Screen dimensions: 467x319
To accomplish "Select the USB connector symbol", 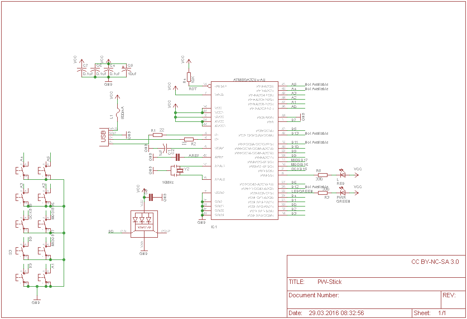I will click(x=104, y=137).
